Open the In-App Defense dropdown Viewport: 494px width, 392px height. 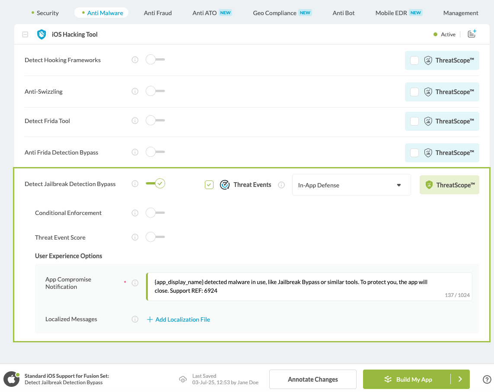coord(351,185)
